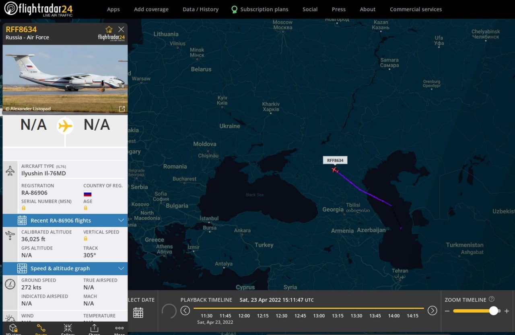The image size is (515, 335).
Task: Click the graph icon on Speed & altitude bar
Action: coord(22,268)
